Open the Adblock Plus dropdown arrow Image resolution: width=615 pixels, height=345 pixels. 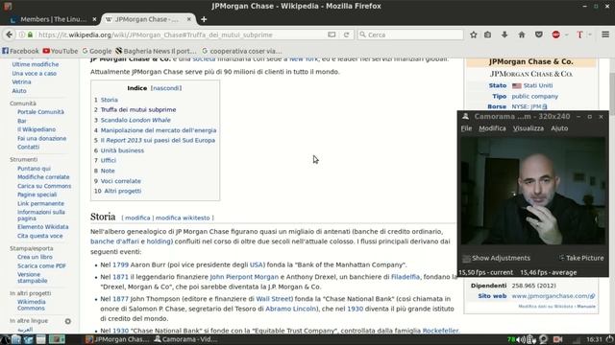(566, 34)
